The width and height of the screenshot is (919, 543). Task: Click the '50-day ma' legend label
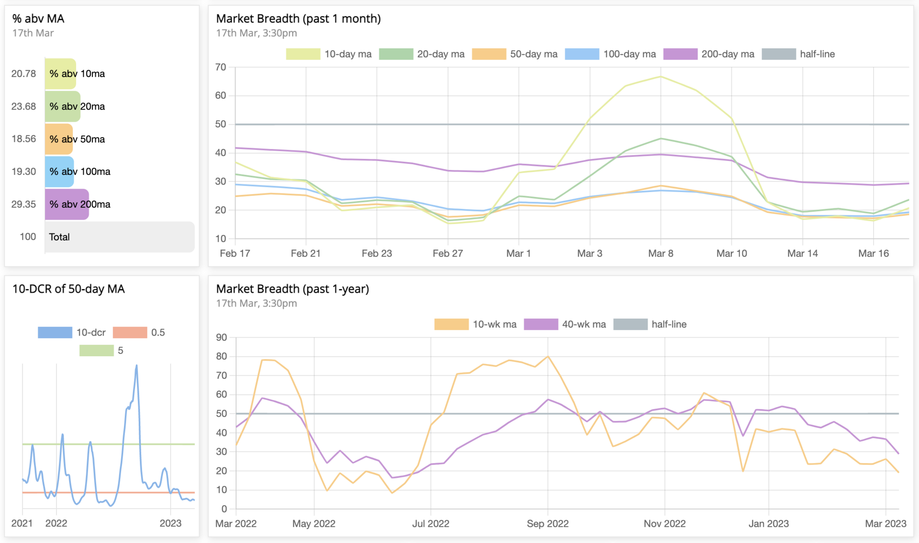[x=534, y=54]
